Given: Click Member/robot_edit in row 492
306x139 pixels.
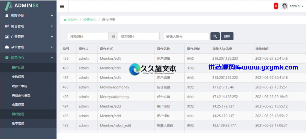Looking at the screenshot, I should click(116, 125).
